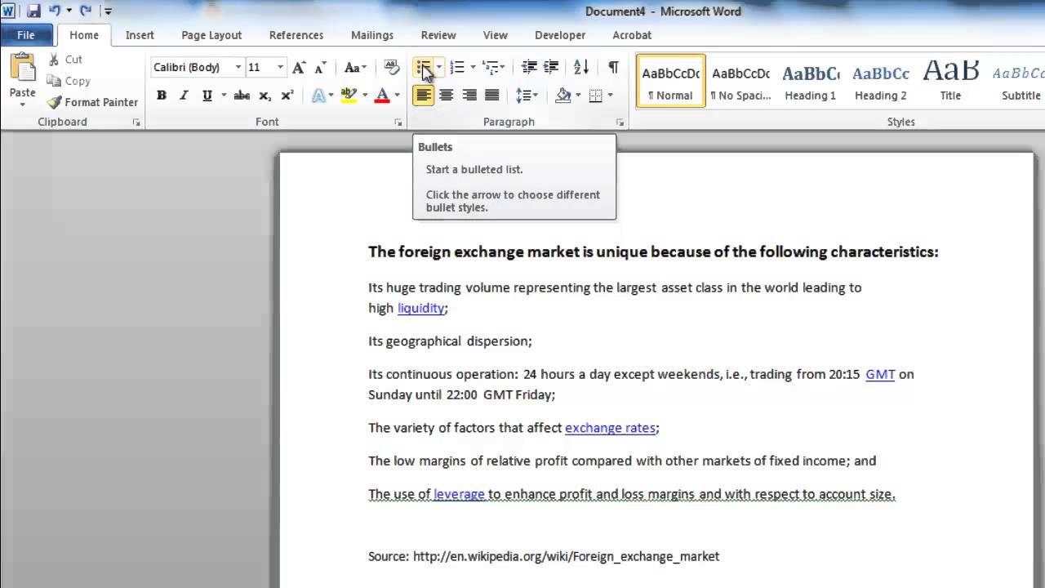Open the Calibri (Body) font name dropdown
The image size is (1045, 588).
tap(238, 67)
